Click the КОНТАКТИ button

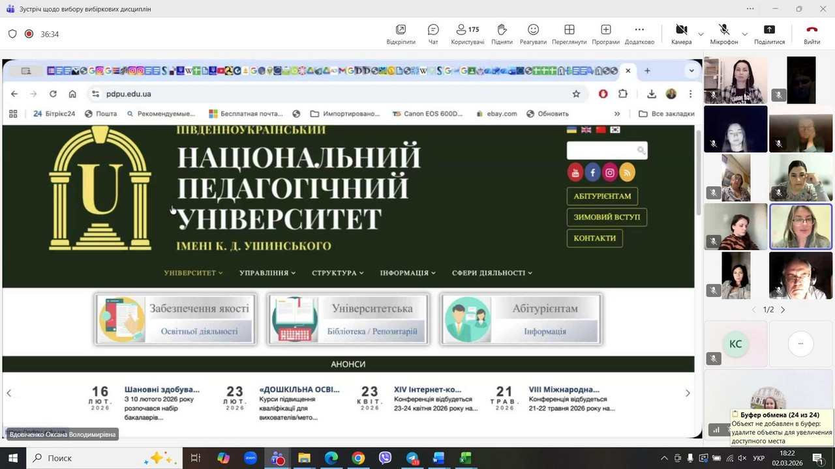coord(594,238)
